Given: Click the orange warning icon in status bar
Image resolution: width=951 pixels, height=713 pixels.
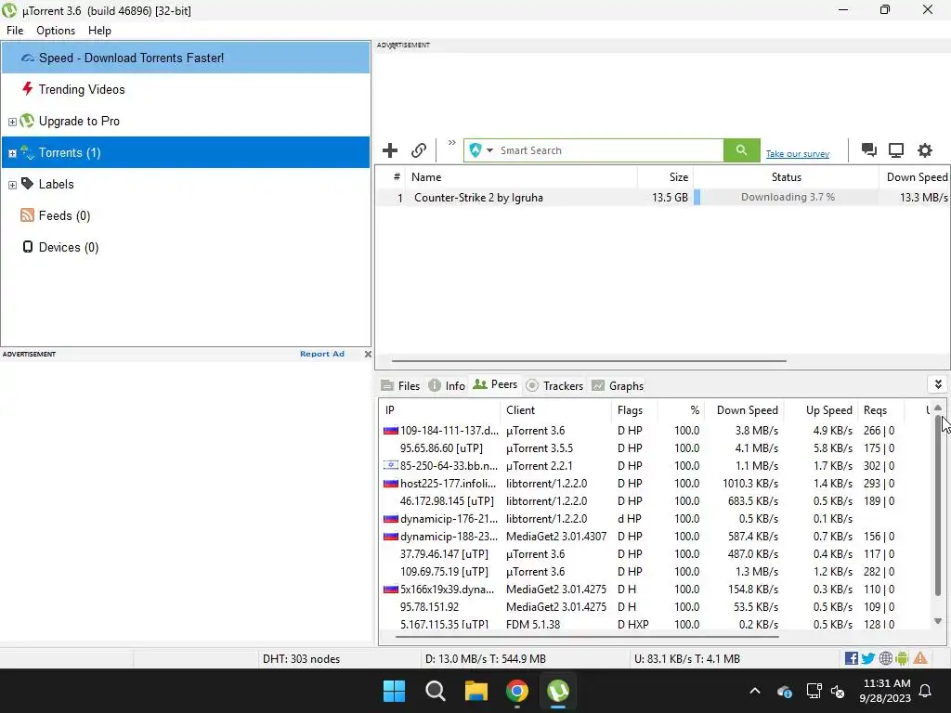Looking at the screenshot, I should pos(920,658).
